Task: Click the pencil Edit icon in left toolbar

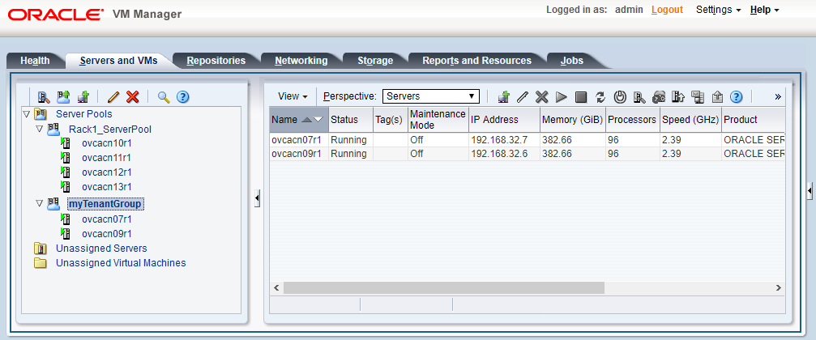Action: 113,96
